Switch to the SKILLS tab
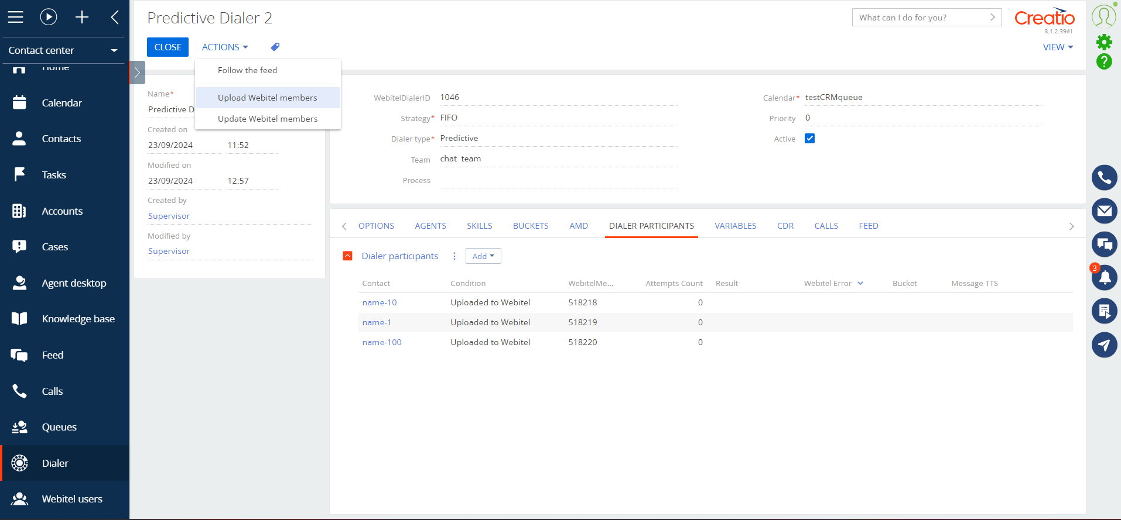The image size is (1121, 520). [479, 226]
